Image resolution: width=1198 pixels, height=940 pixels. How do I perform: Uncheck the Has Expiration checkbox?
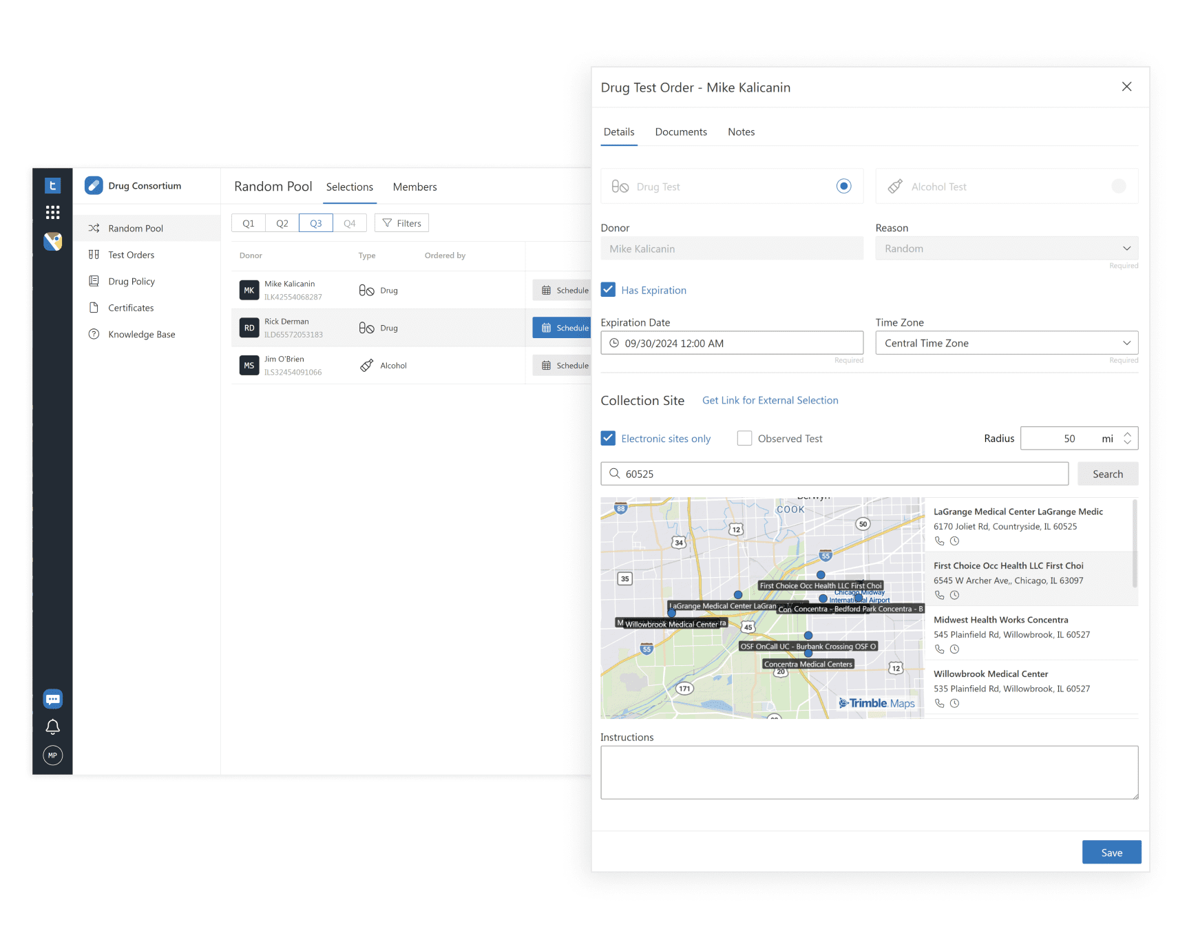point(608,290)
